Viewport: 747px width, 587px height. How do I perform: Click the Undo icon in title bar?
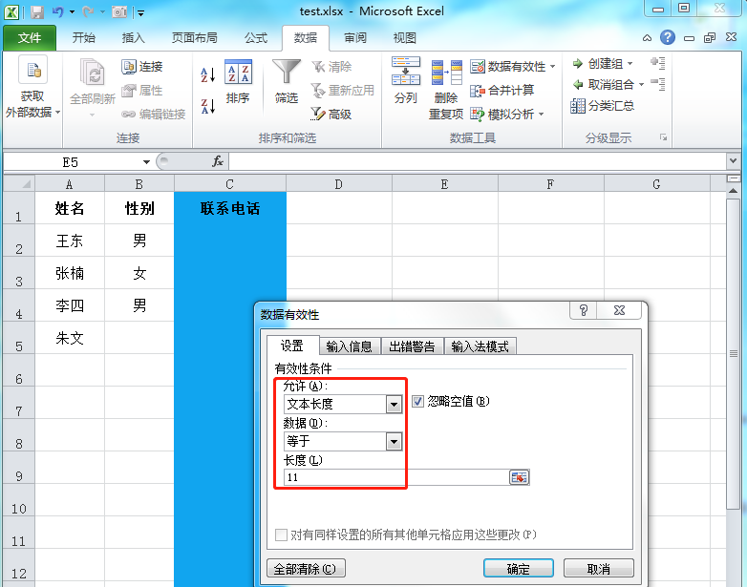(58, 11)
